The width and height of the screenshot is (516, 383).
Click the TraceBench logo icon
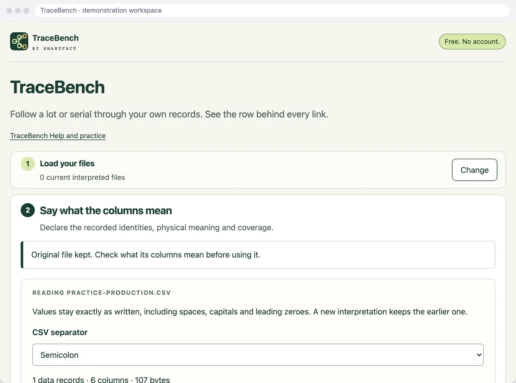(x=19, y=42)
